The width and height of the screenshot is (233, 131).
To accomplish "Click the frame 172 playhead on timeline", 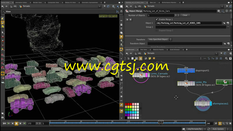I will [x=161, y=122].
